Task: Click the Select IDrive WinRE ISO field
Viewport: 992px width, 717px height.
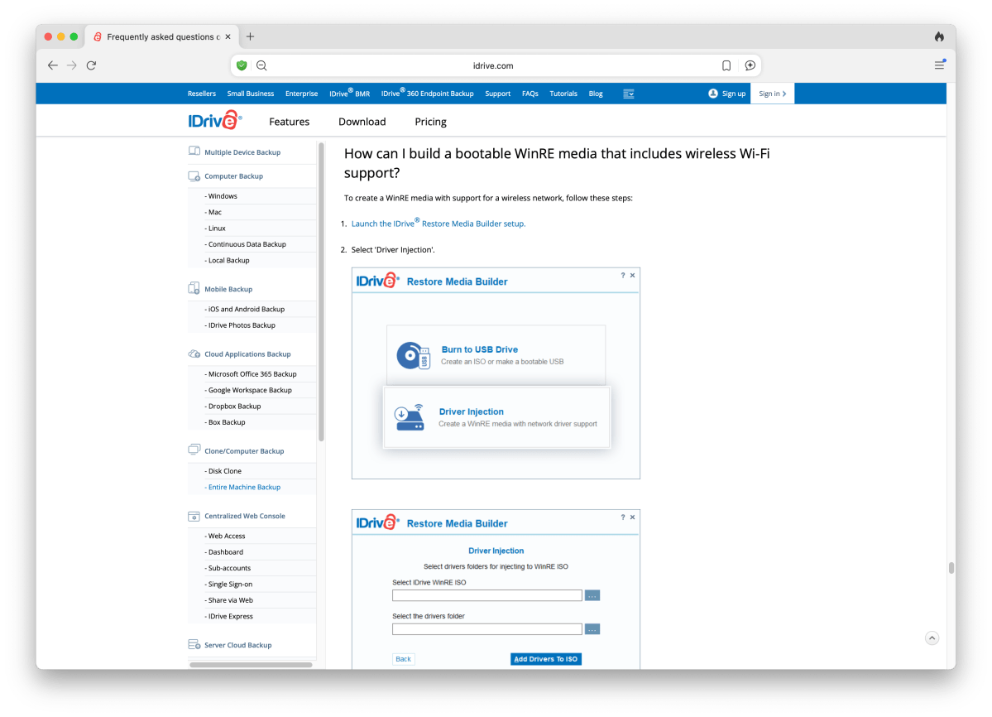Action: click(x=487, y=595)
